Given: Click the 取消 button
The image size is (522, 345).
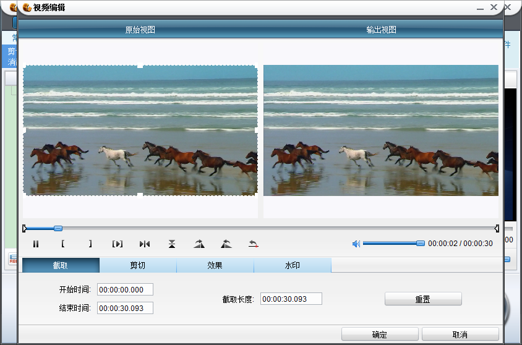Looking at the screenshot, I should [x=460, y=334].
